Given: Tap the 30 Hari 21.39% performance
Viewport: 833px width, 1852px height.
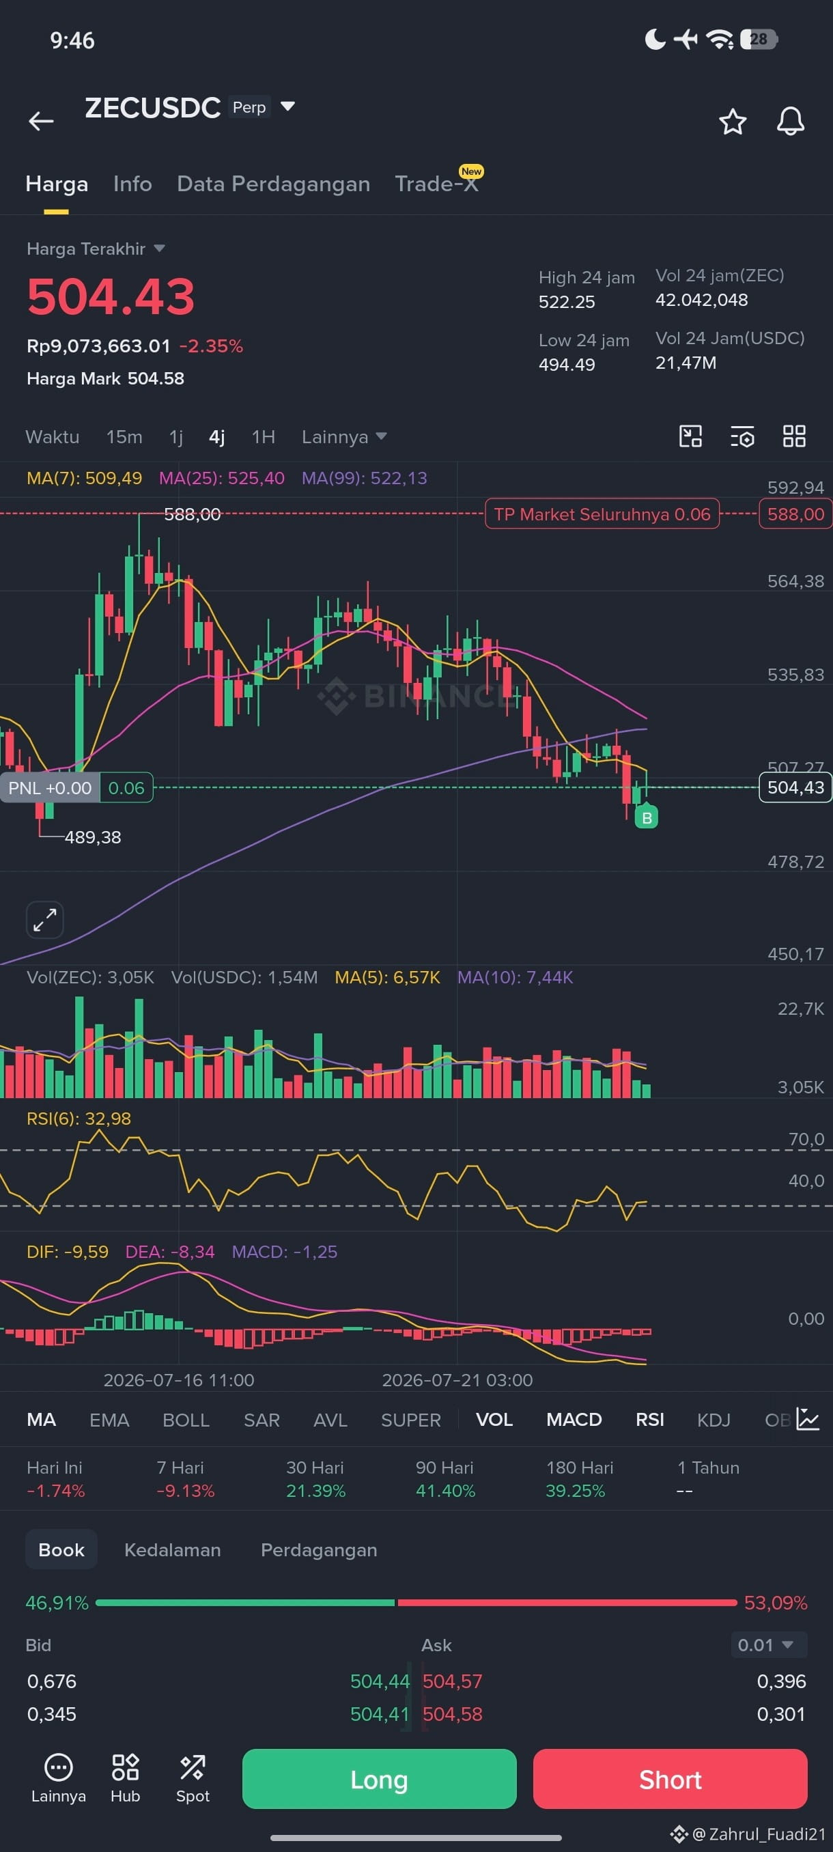Looking at the screenshot, I should tap(315, 1479).
